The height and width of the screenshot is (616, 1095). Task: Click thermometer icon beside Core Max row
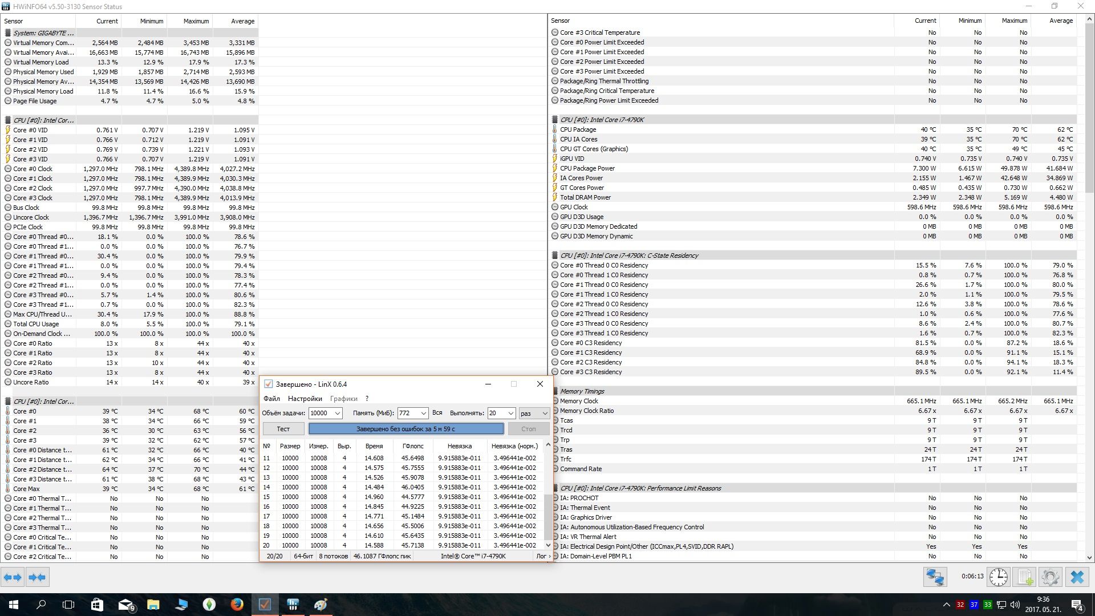coord(8,489)
